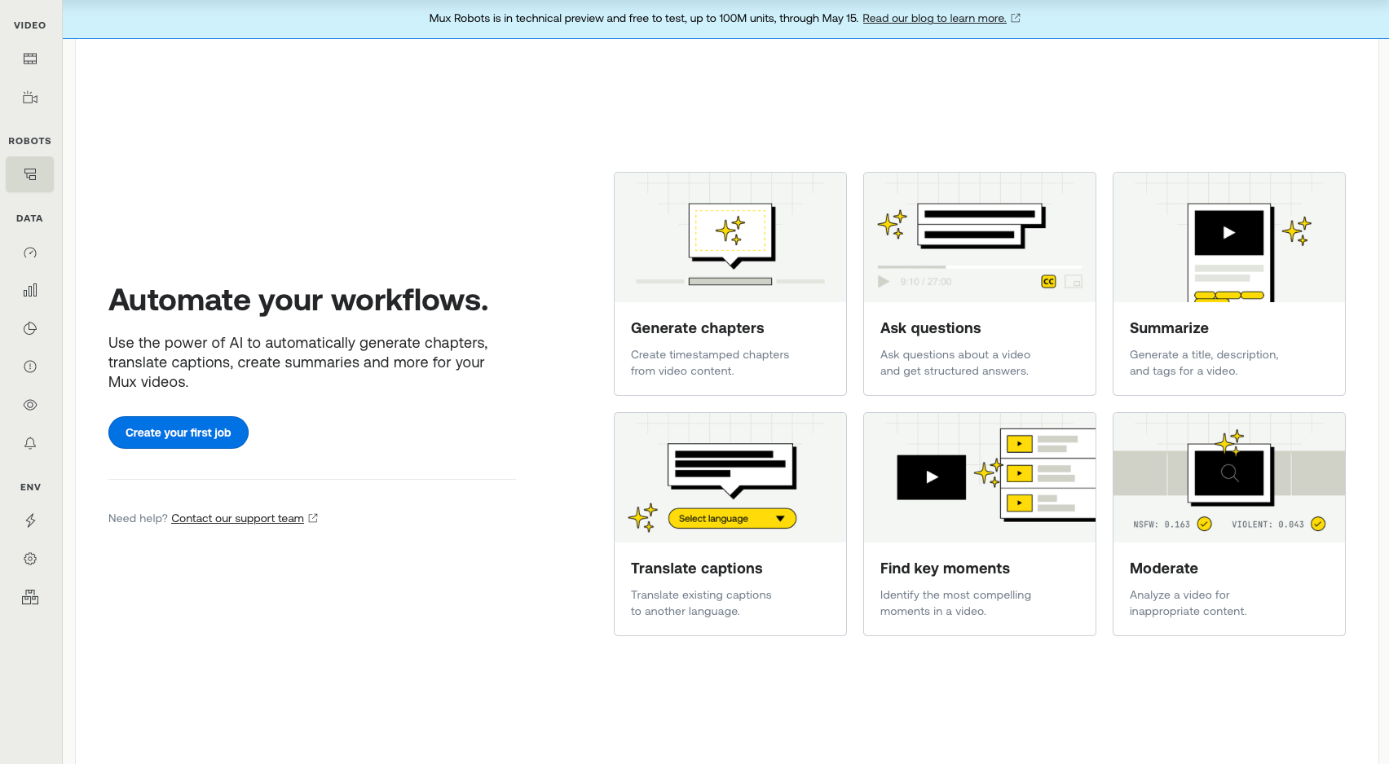
Task: Open the Translate captions card title
Action: pos(696,569)
